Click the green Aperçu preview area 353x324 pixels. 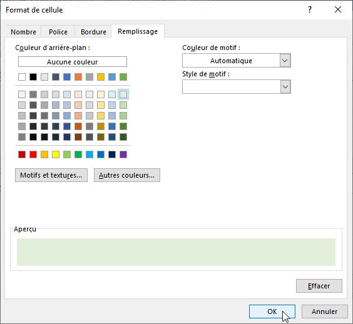176,252
